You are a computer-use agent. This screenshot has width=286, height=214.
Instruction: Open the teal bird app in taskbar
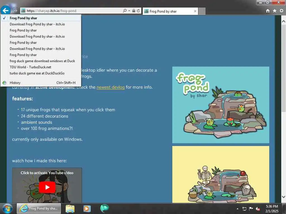104,208
